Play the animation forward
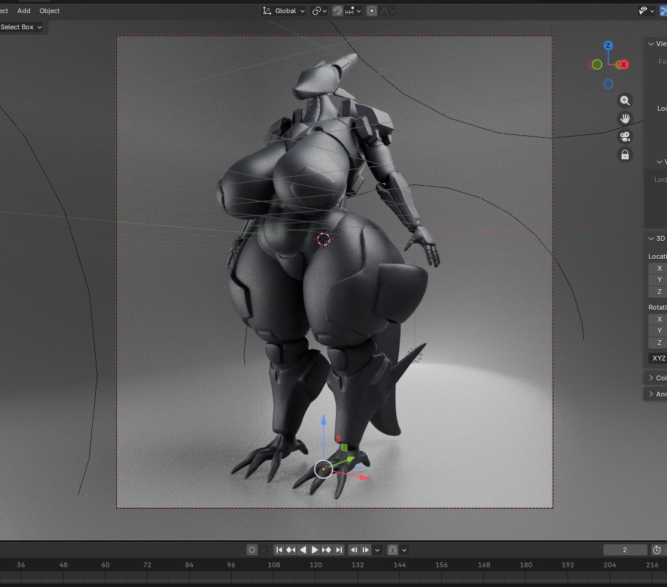The width and height of the screenshot is (667, 587). [315, 550]
